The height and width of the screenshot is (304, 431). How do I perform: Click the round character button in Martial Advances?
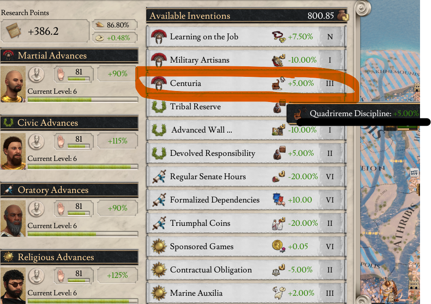[x=36, y=74]
